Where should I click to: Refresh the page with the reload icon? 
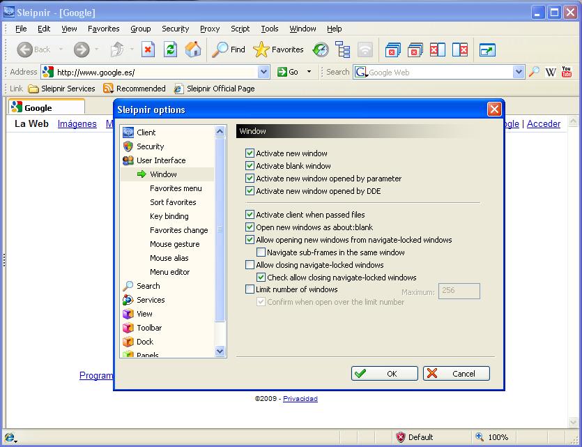click(x=170, y=50)
